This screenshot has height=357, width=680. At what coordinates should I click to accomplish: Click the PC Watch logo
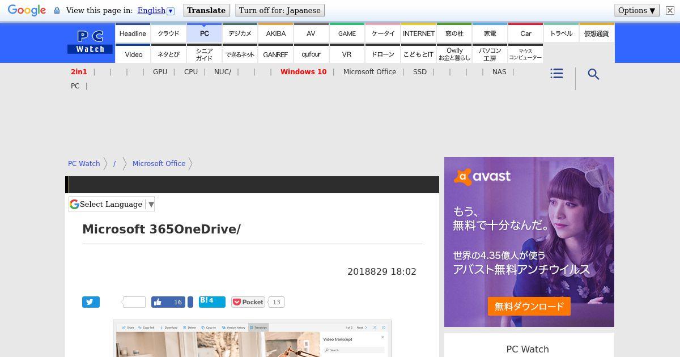tap(90, 42)
